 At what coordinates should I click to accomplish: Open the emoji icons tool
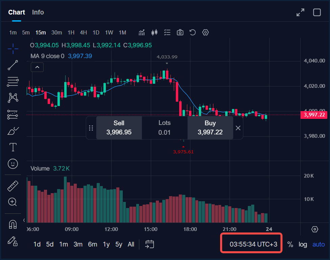tap(13, 164)
